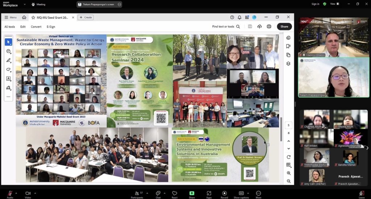371x199 pixels.
Task: Click the Add comment tool in sidebar
Action: pos(8,51)
